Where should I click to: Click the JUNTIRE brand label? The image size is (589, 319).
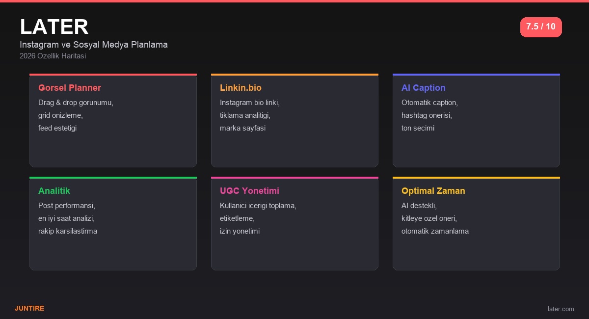tap(29, 308)
